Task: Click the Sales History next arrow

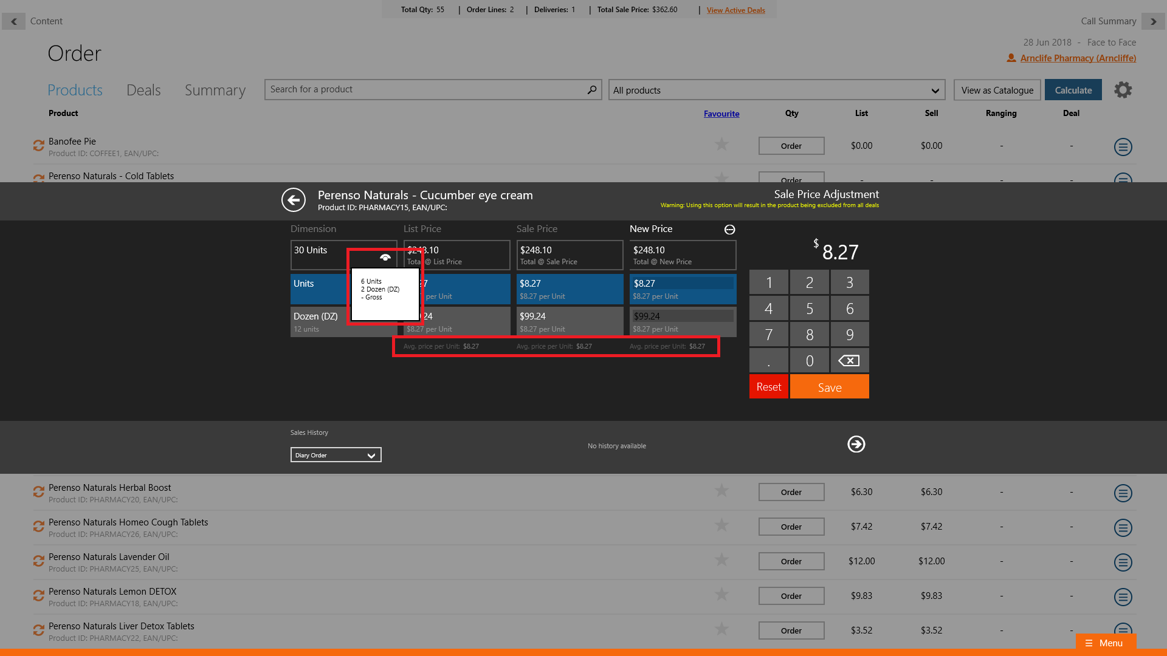Action: coord(856,444)
